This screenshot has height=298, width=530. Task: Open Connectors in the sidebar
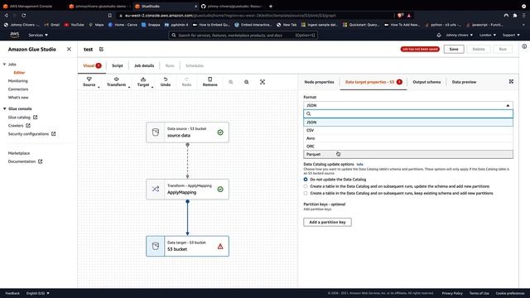(18, 89)
